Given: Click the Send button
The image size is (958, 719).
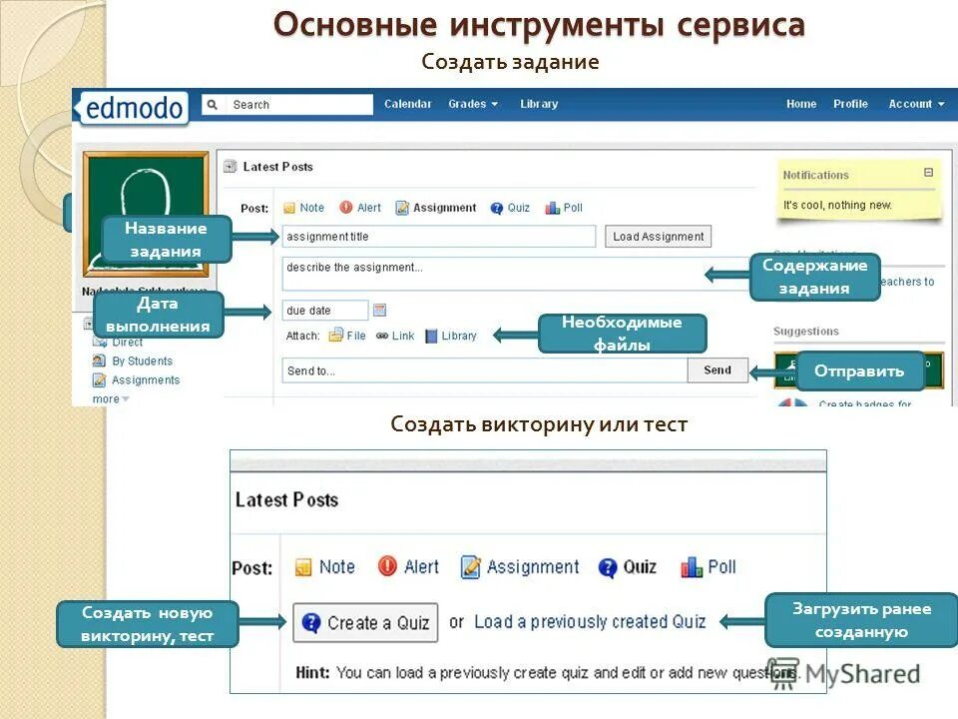Looking at the screenshot, I should pyautogui.click(x=718, y=369).
